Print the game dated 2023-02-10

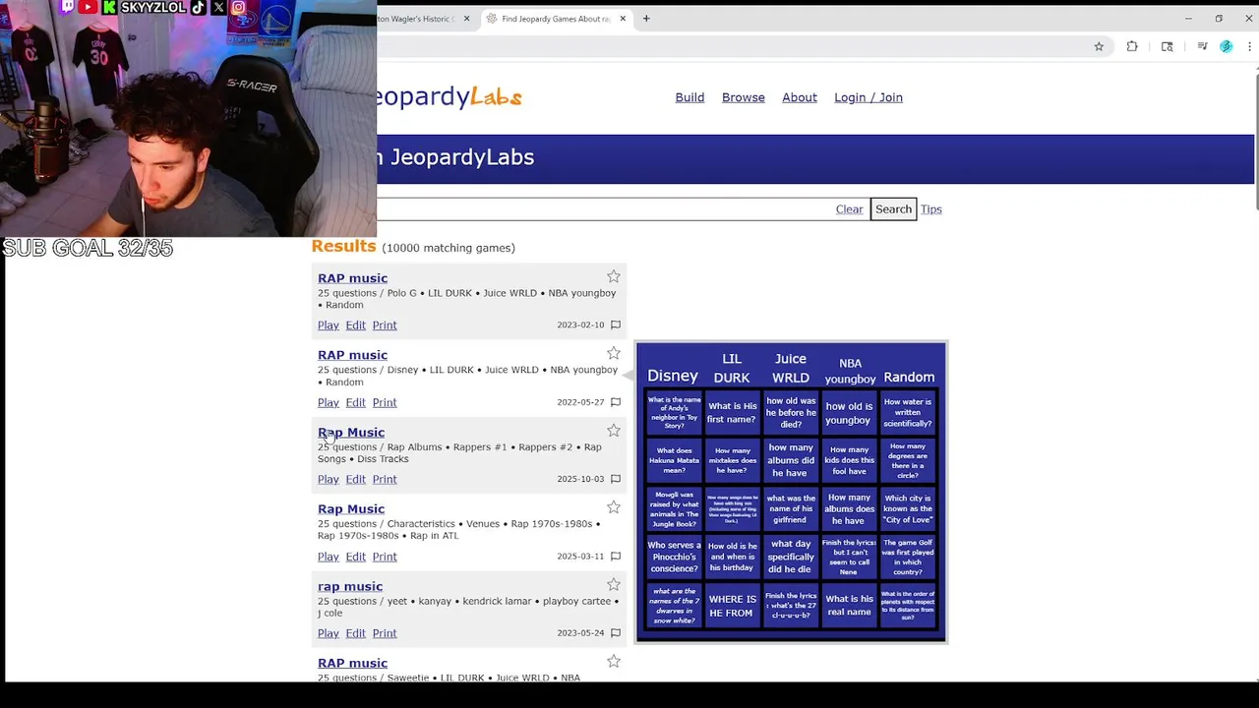point(385,325)
